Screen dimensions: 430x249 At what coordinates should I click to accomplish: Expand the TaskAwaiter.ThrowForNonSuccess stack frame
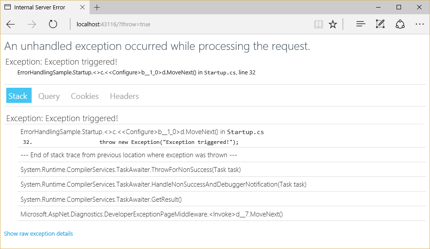131,170
